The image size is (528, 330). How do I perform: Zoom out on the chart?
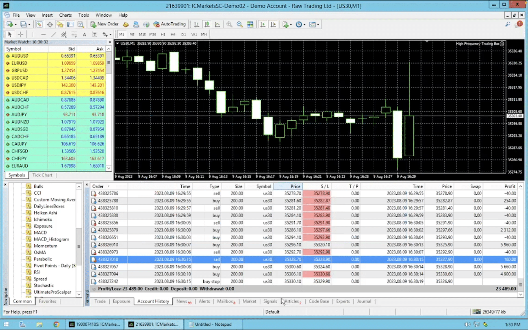pos(240,25)
